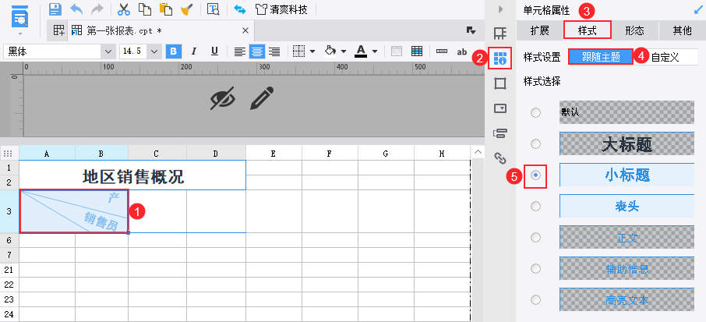Click the pencil edit icon in header area
The width and height of the screenshot is (706, 322).
tap(262, 98)
